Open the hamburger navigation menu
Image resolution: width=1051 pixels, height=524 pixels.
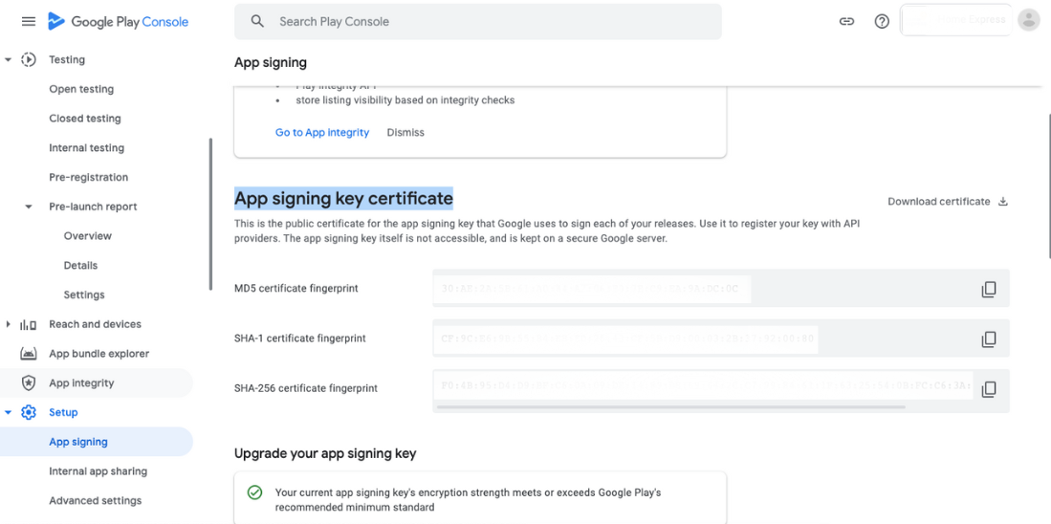(x=29, y=21)
